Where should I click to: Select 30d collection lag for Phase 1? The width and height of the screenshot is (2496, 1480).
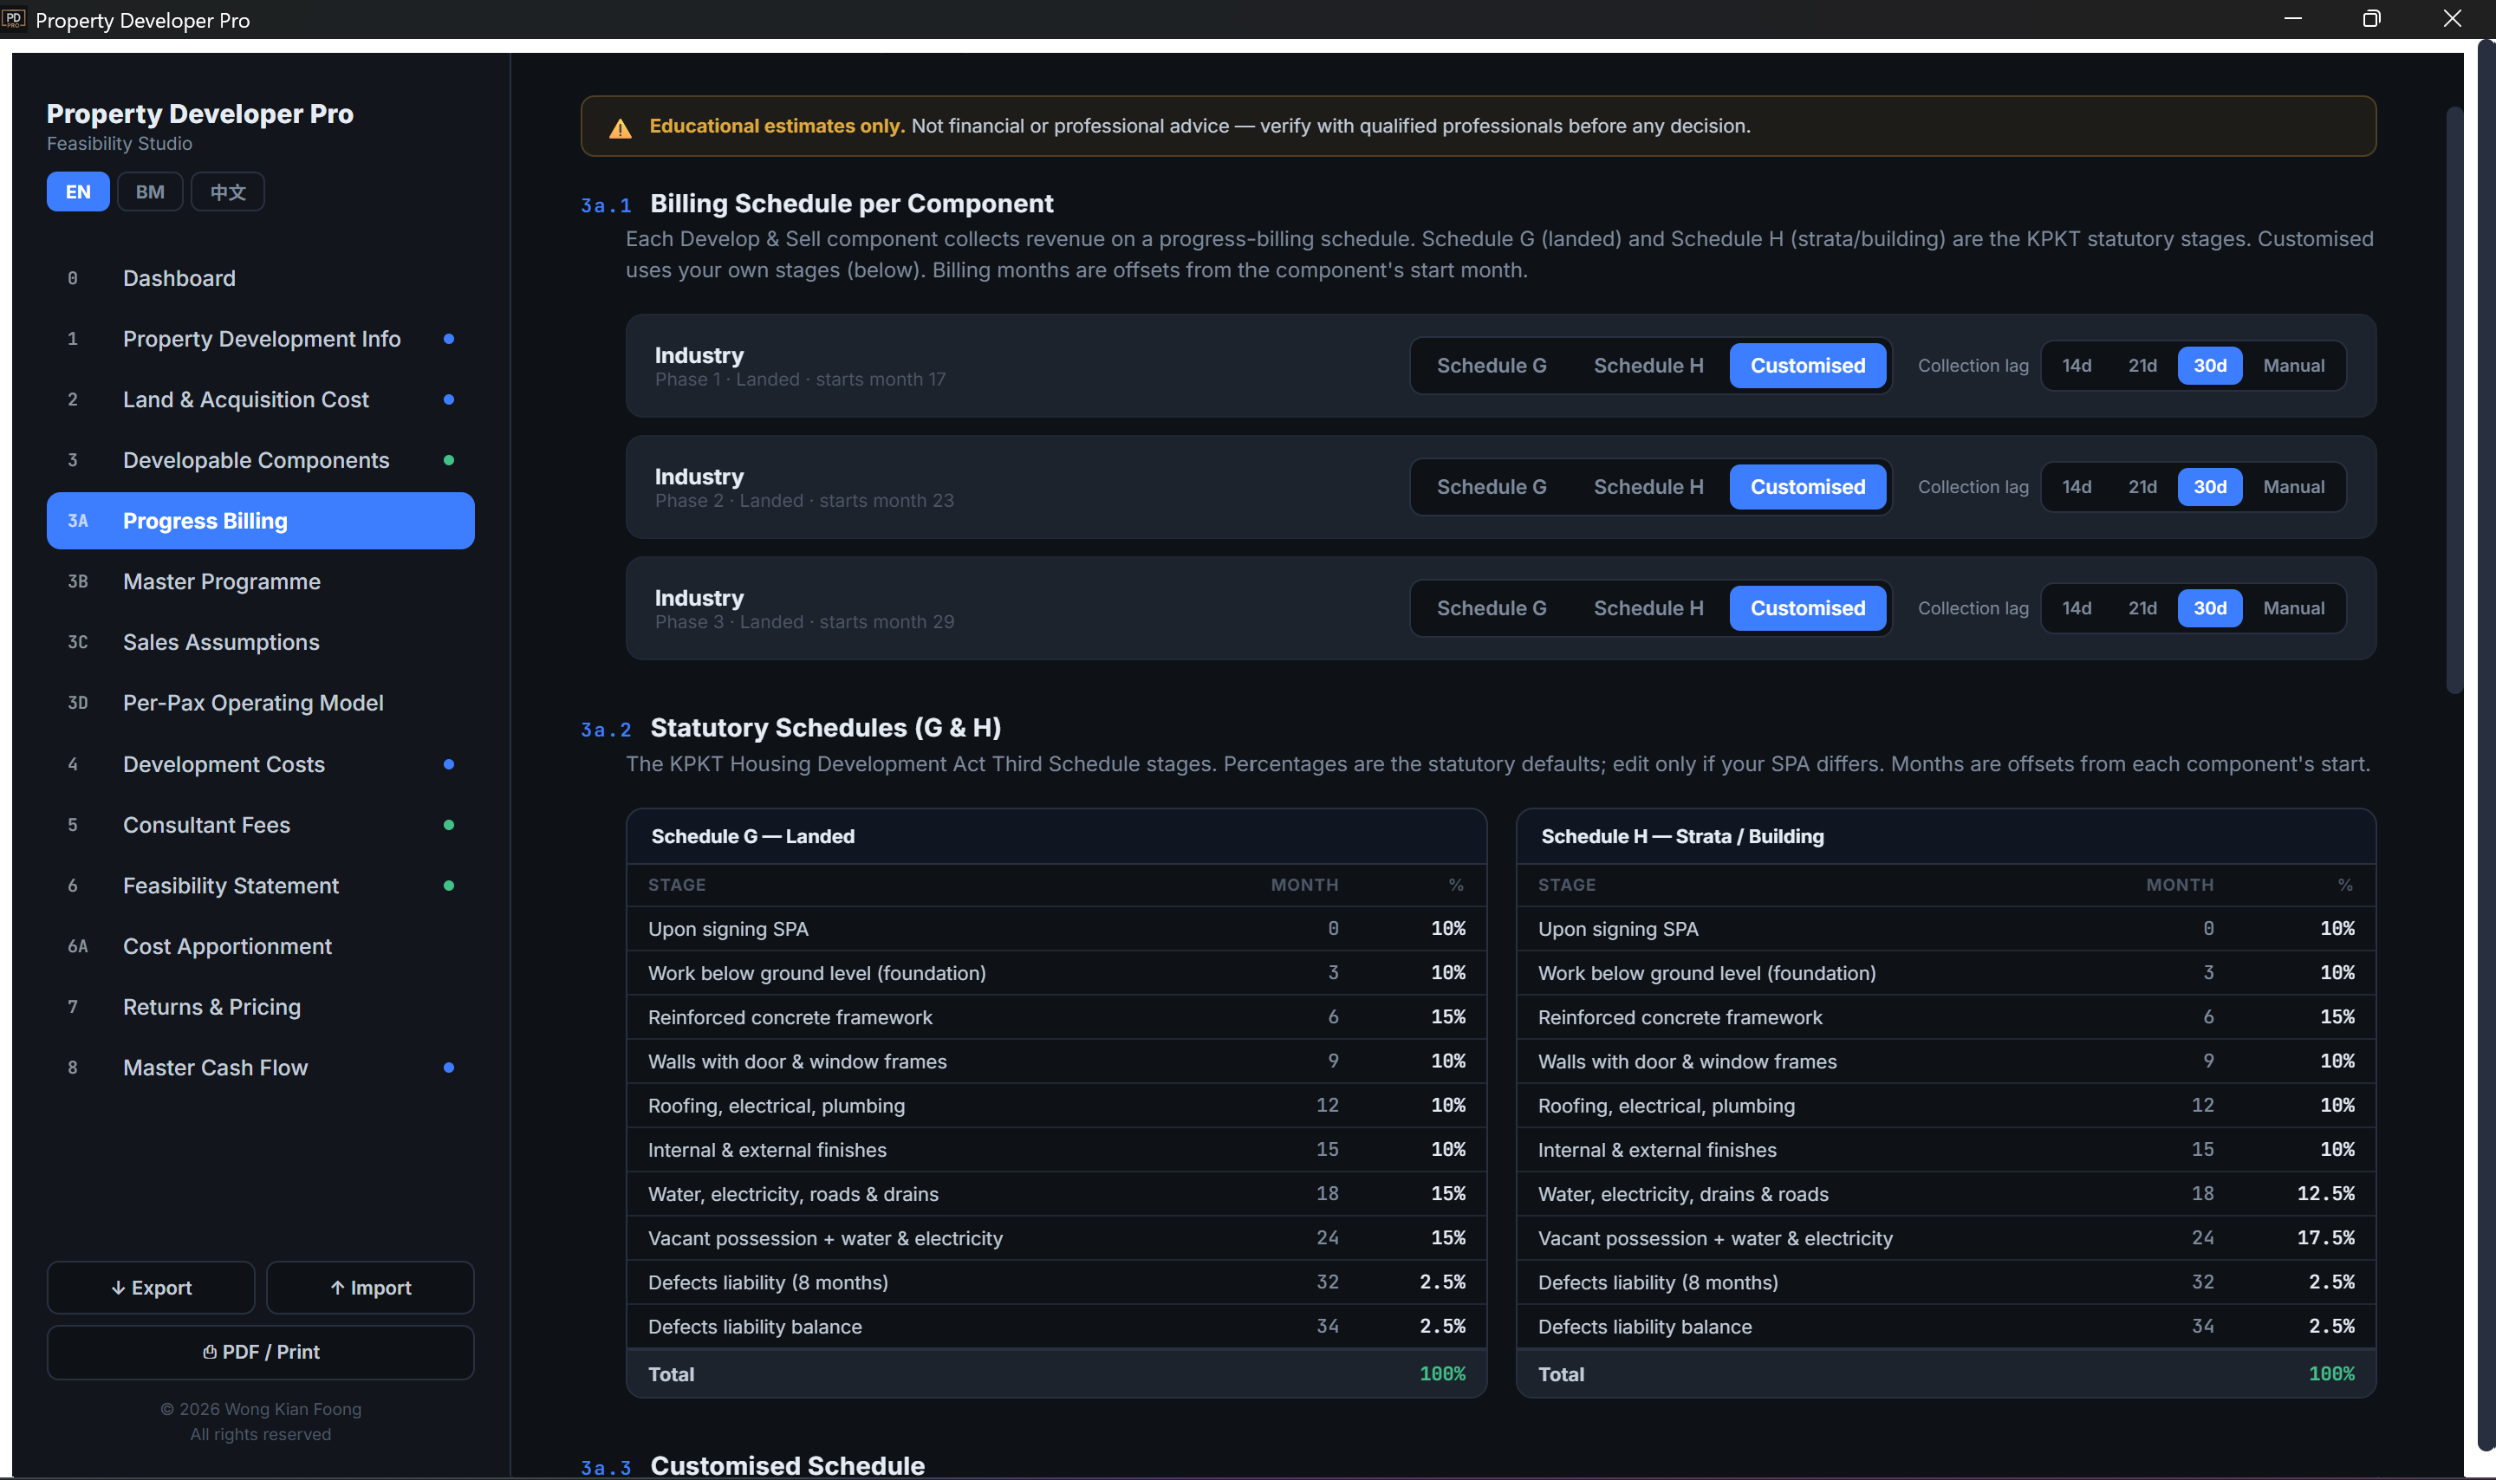click(x=2210, y=366)
